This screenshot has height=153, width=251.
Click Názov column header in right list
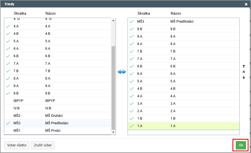pyautogui.click(x=176, y=14)
